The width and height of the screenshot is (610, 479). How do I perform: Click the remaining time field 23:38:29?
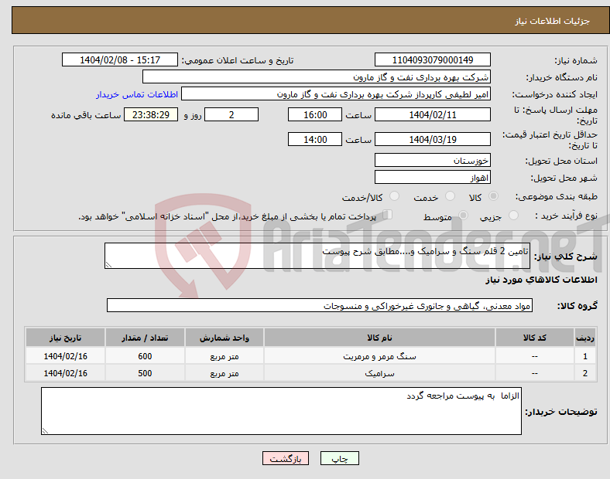tap(151, 114)
